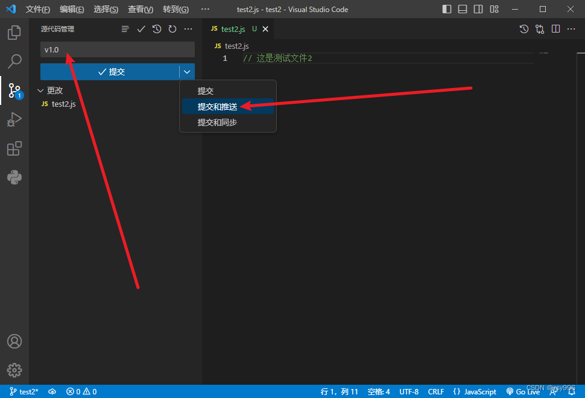Screen dimensions: 585x398
Task: Open the commit button dropdown arrow
Action: (x=187, y=72)
